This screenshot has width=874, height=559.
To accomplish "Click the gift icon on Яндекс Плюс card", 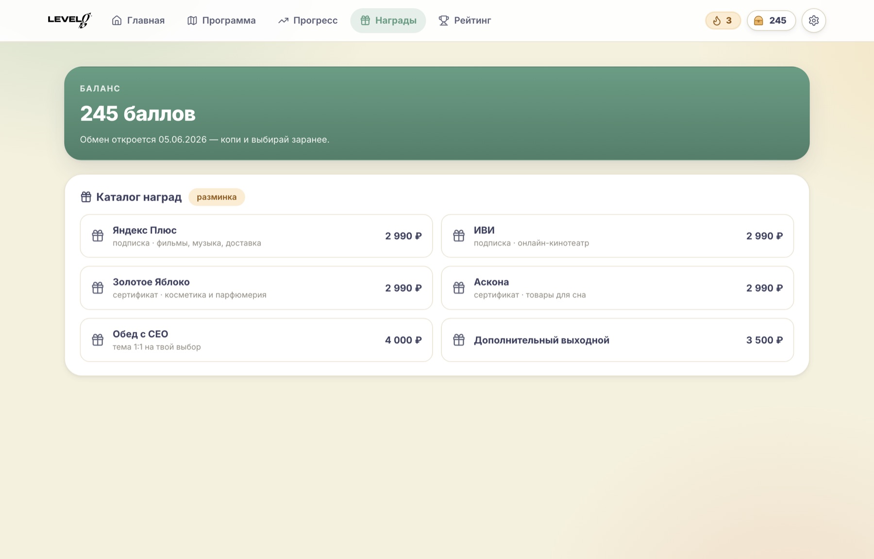I will 98,236.
